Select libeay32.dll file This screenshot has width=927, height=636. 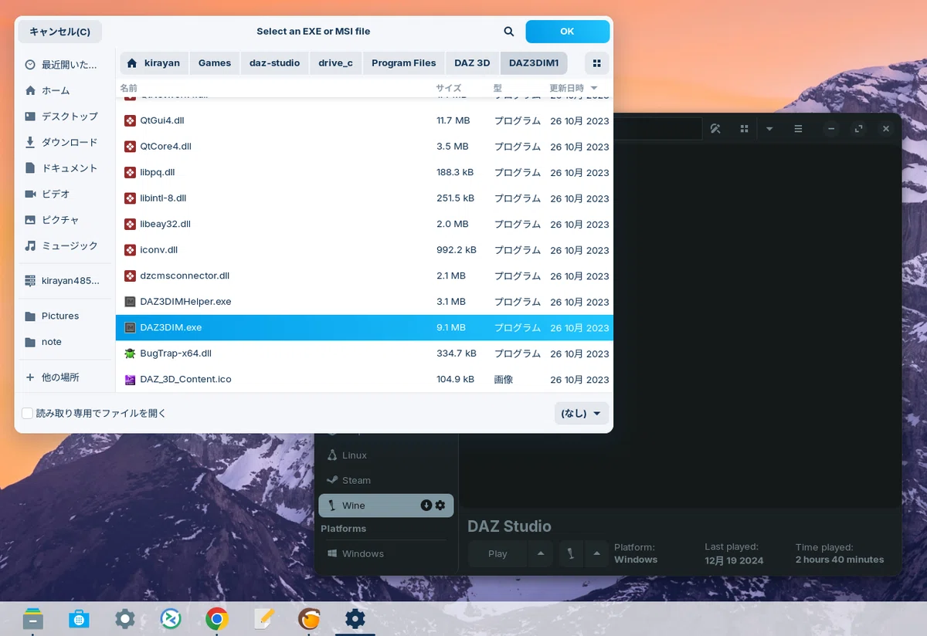tap(365, 225)
